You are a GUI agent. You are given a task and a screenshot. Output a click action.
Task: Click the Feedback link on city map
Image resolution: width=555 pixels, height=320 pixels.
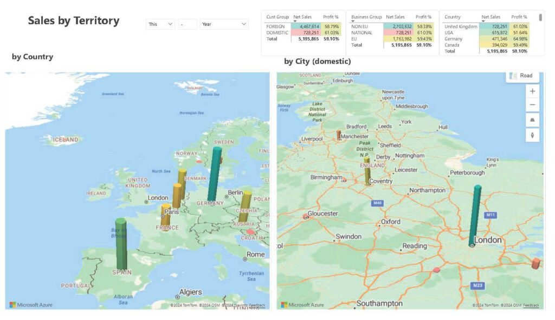pos(531,305)
